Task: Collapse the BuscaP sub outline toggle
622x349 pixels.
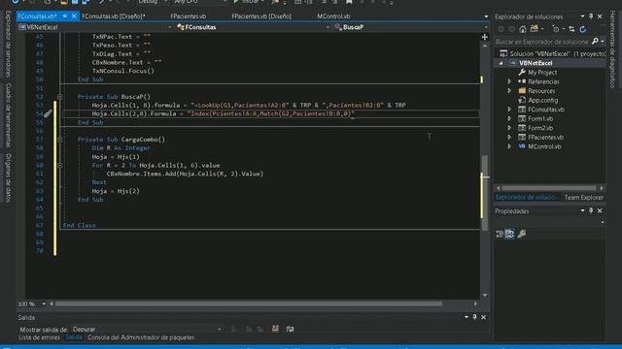Action: pyautogui.click(x=59, y=97)
